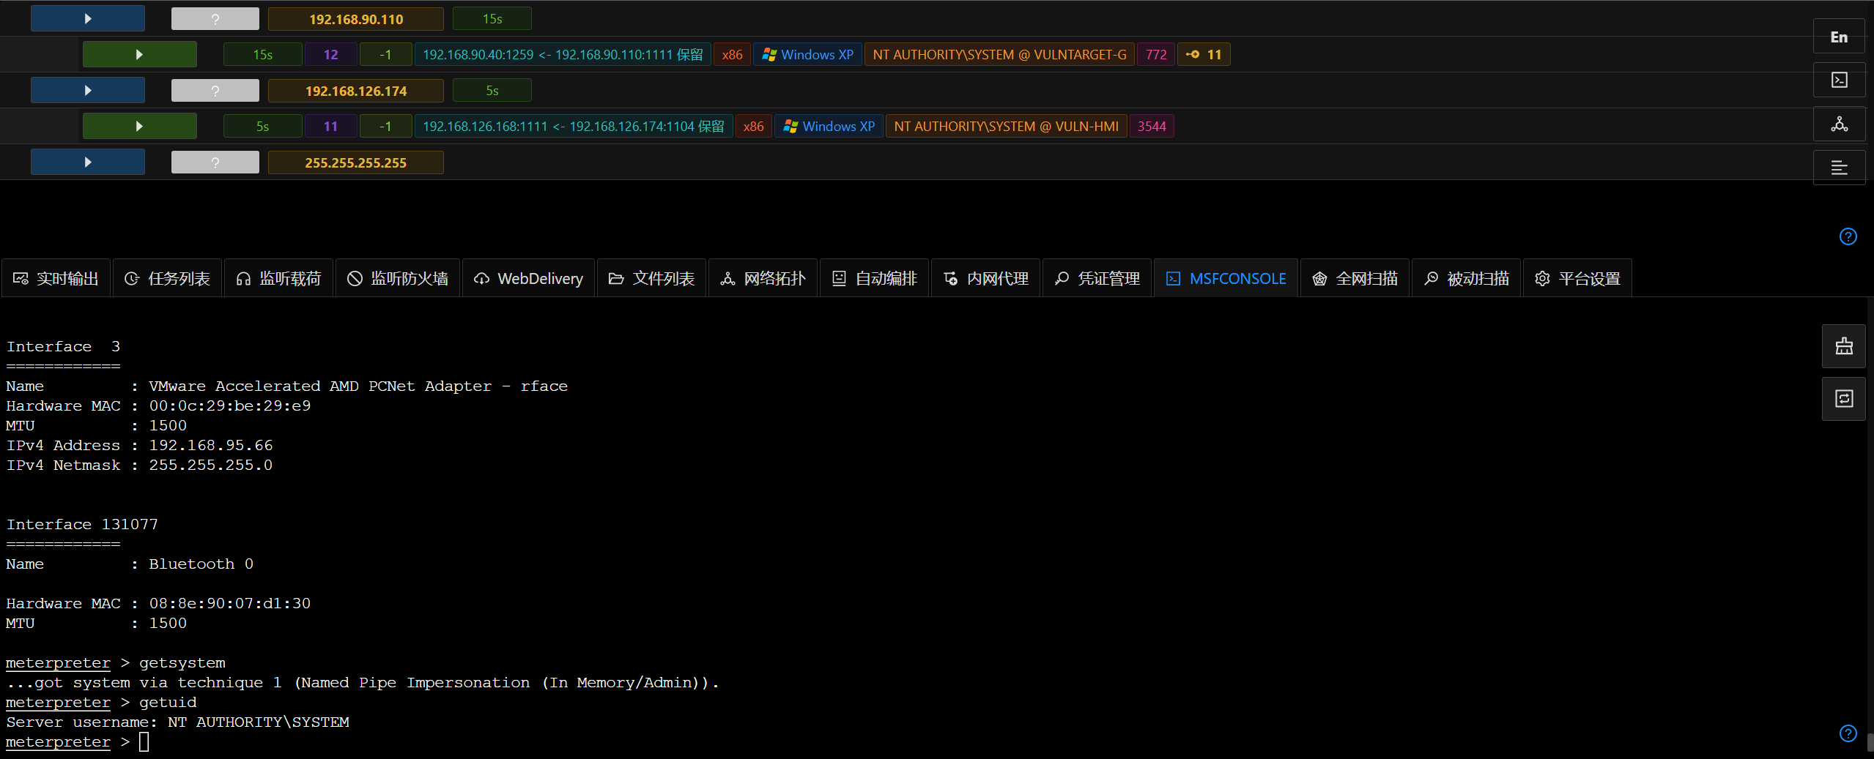
Task: Click the key icon with count 11
Action: pyautogui.click(x=1203, y=54)
